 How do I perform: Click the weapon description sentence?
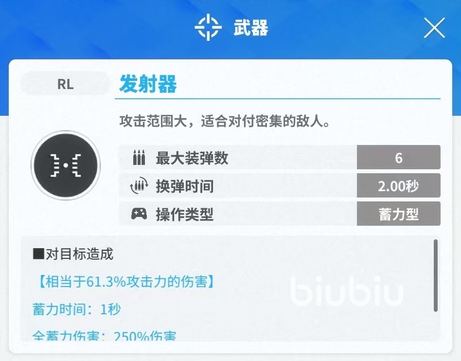pos(225,121)
